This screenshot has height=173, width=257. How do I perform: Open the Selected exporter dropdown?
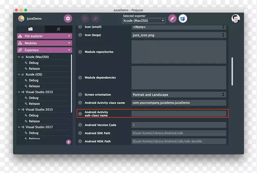tap(143, 21)
